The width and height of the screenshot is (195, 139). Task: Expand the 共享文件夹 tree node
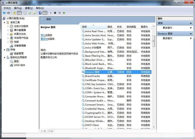pos(8,34)
